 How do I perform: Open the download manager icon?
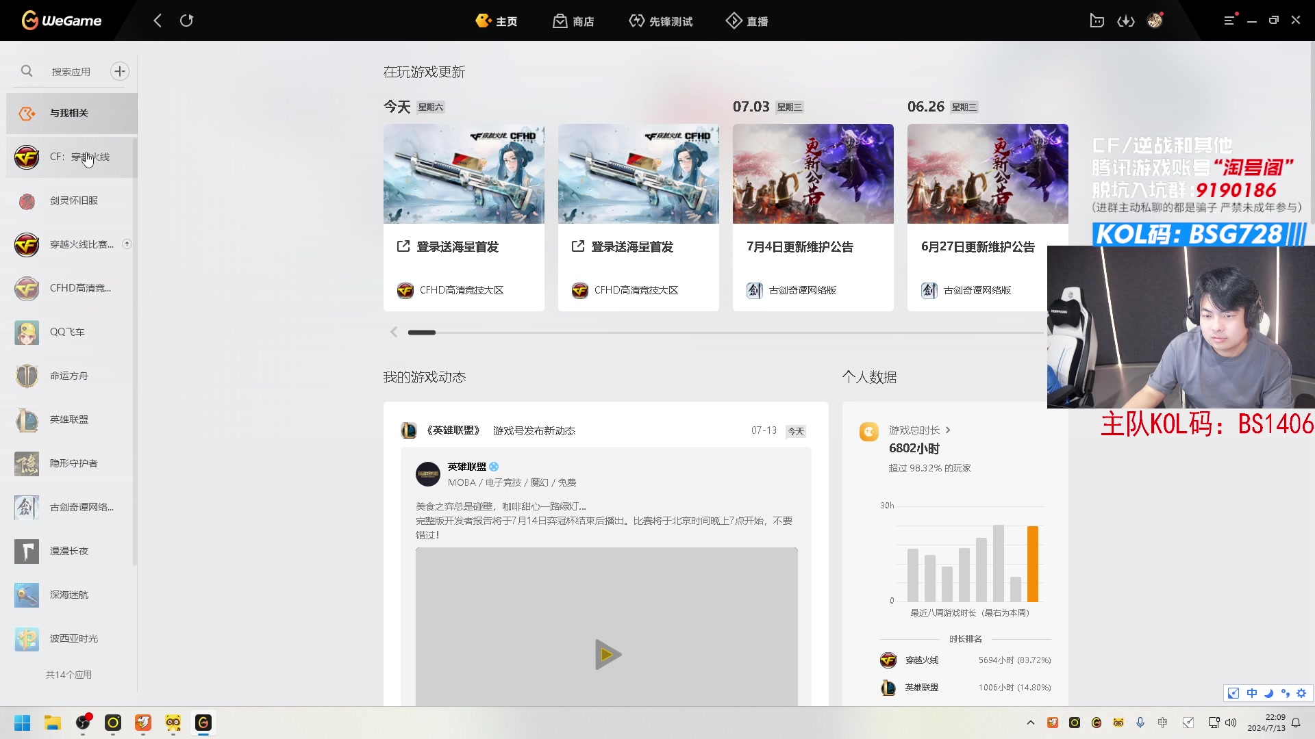coord(1126,21)
